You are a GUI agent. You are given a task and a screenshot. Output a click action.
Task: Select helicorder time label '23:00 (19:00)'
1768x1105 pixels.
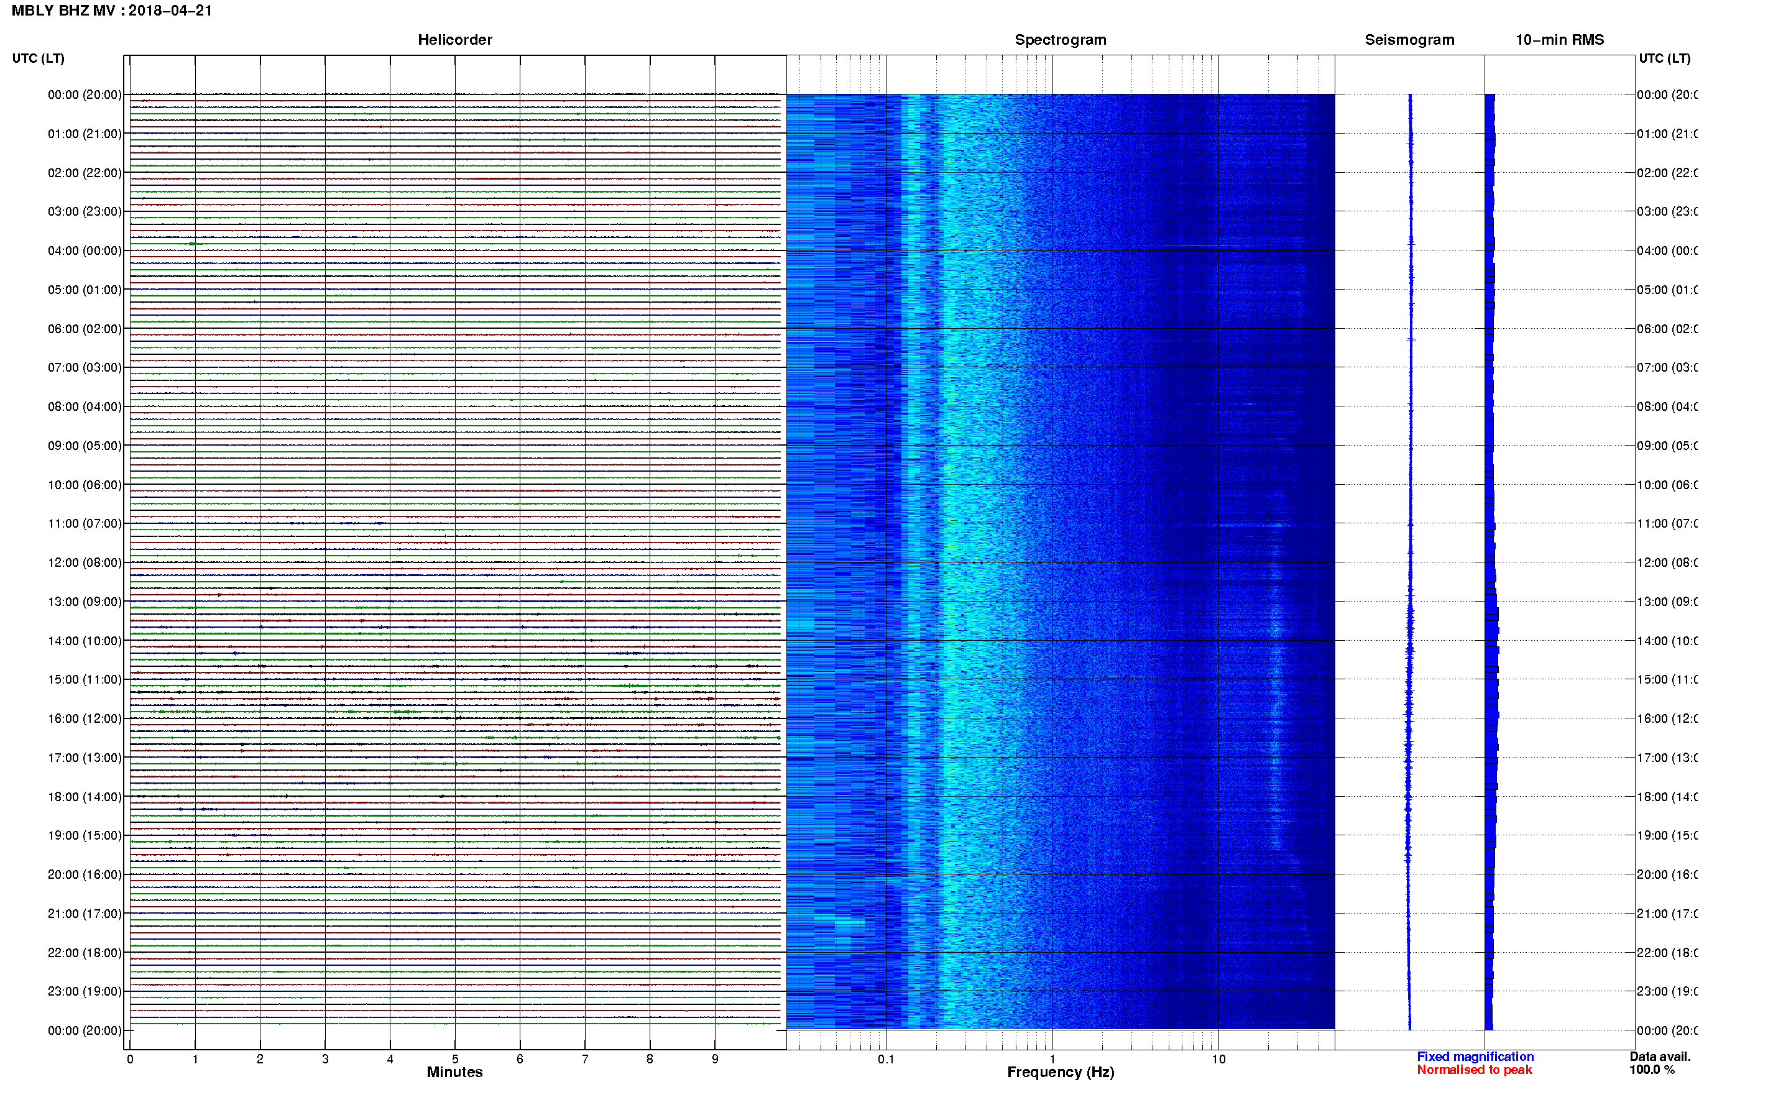(x=85, y=992)
